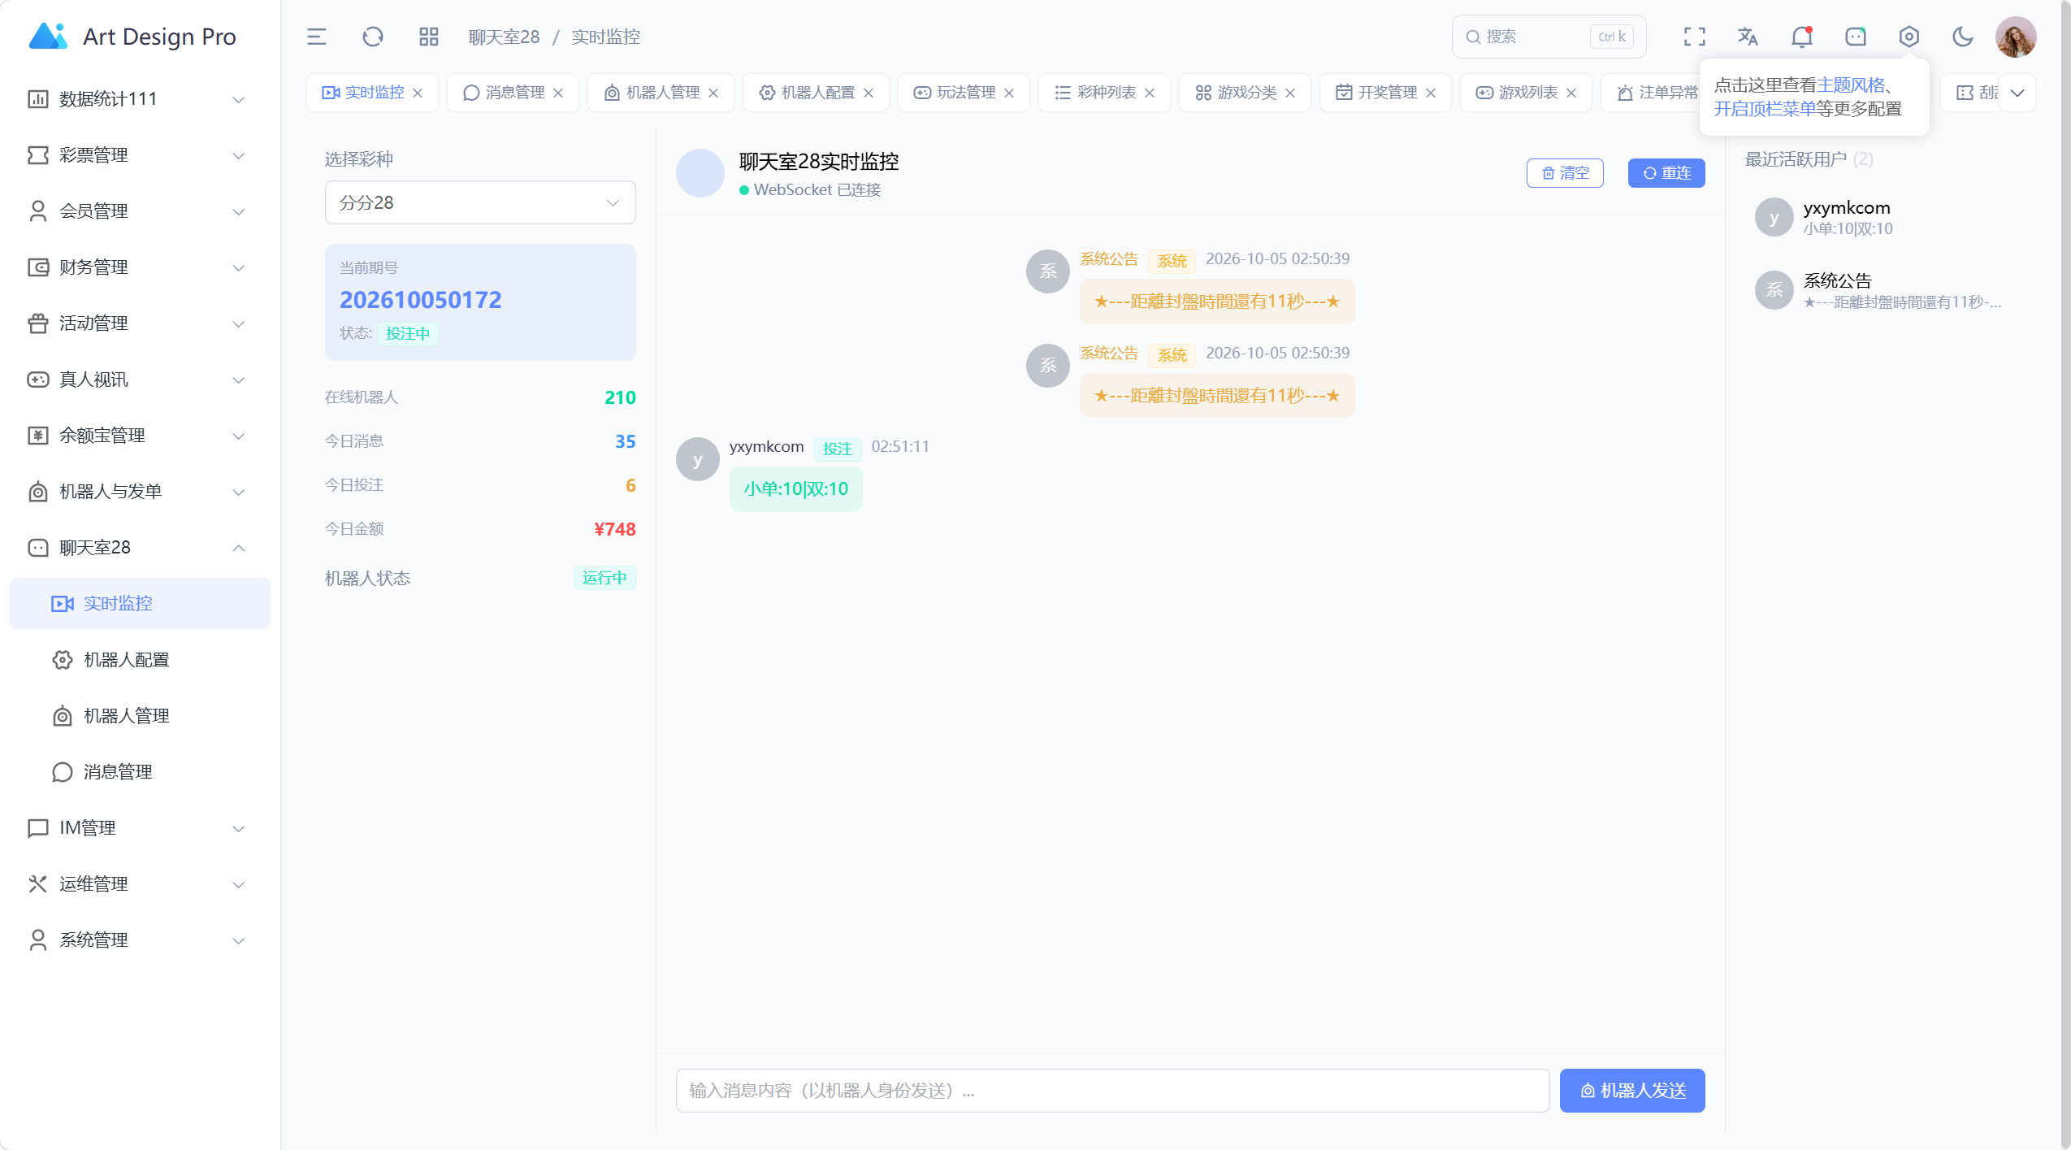Focus the 搜索 search box
2071x1150 pixels.
click(x=1549, y=37)
